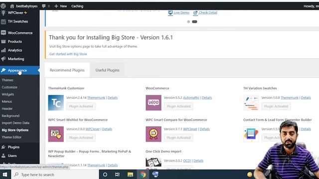Click Get started with Big Store
This screenshot has height=179, width=319.
click(68, 54)
